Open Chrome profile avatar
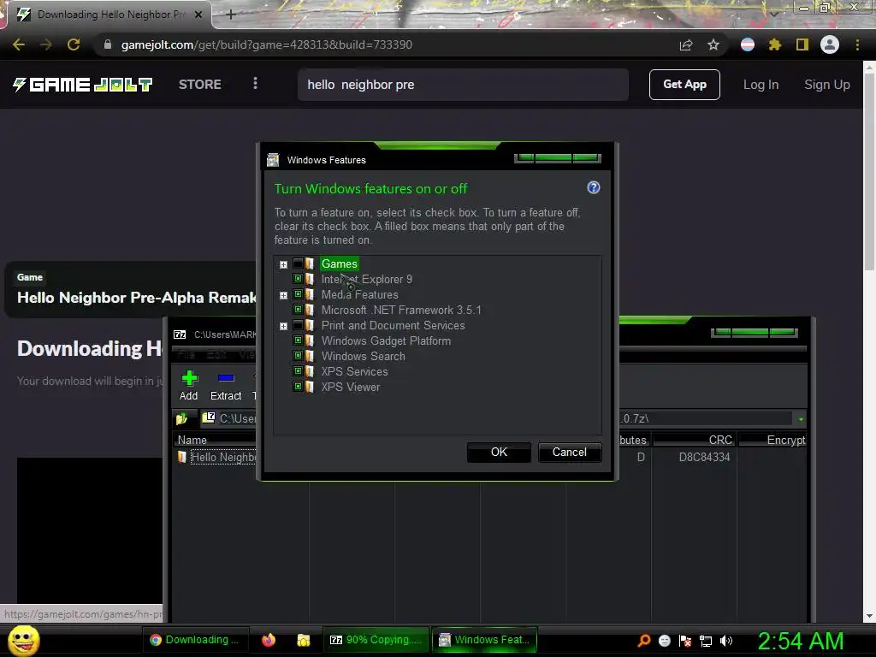 click(x=830, y=44)
